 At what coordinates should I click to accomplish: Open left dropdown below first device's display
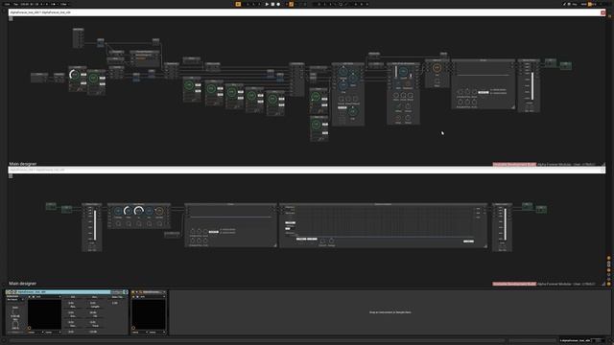35,333
